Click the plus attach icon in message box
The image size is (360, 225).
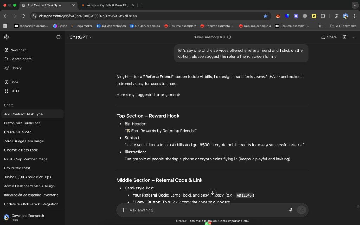click(123, 210)
